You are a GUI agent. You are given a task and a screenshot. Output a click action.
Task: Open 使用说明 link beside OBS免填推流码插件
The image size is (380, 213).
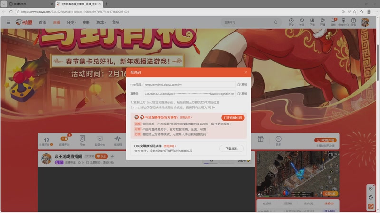[170, 146]
